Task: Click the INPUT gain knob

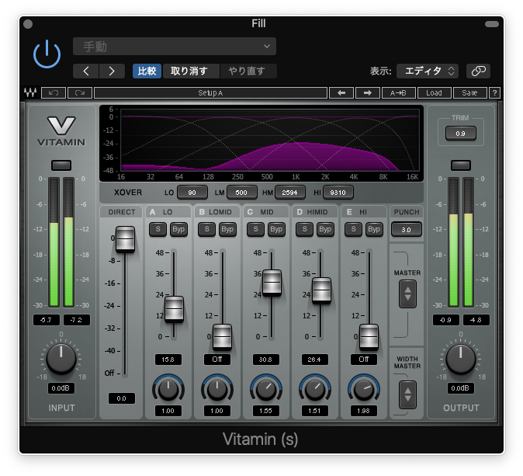Action: click(61, 359)
